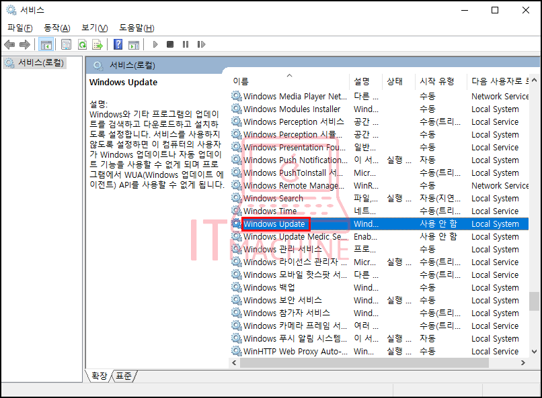Click the vertical scrollbar thumb
542x398 pixels.
pos(534,301)
